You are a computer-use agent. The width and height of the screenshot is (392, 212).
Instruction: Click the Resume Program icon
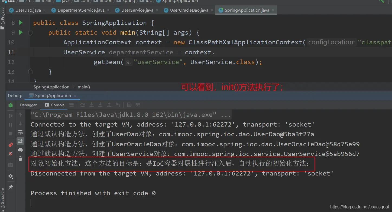tap(11, 116)
